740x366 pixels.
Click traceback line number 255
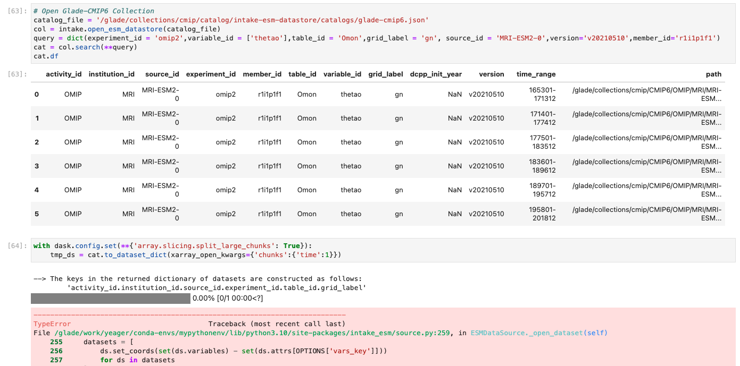(56, 342)
